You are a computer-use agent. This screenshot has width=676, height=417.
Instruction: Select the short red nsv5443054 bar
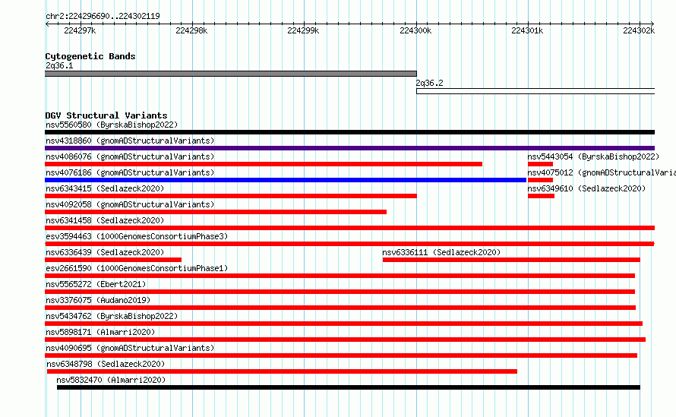(540, 164)
